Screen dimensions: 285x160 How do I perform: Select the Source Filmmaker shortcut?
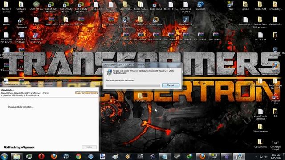coord(21,23)
